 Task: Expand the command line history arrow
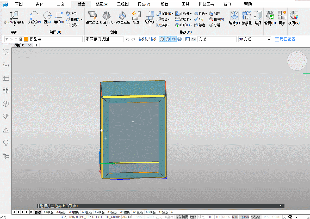tap(281, 206)
